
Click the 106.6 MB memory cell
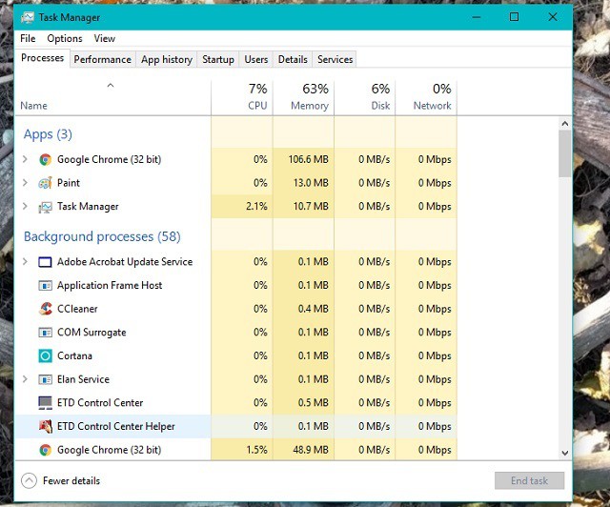pos(303,159)
